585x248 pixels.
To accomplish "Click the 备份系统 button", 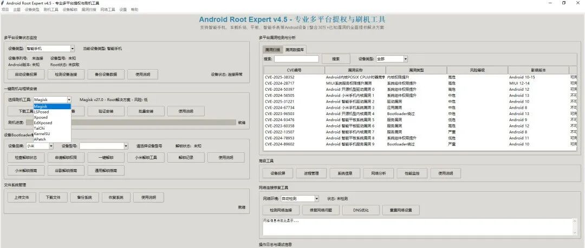I will click(x=84, y=197).
